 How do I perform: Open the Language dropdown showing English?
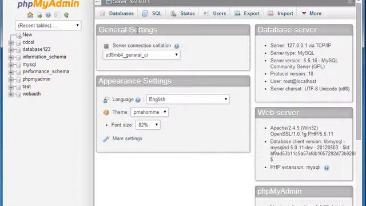click(x=188, y=99)
